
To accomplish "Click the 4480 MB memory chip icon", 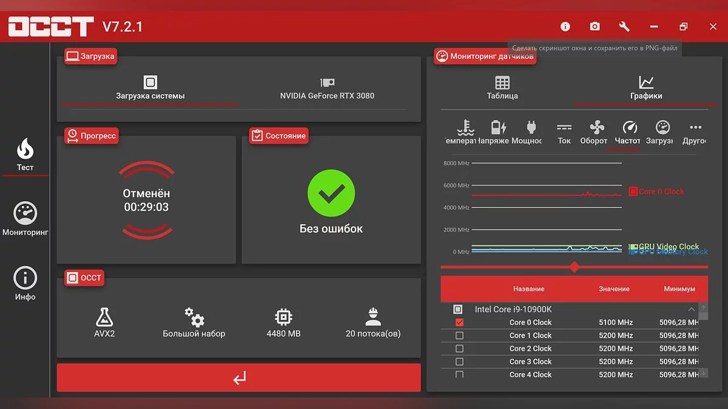I will click(x=283, y=317).
